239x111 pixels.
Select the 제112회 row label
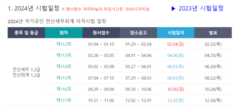(64, 44)
